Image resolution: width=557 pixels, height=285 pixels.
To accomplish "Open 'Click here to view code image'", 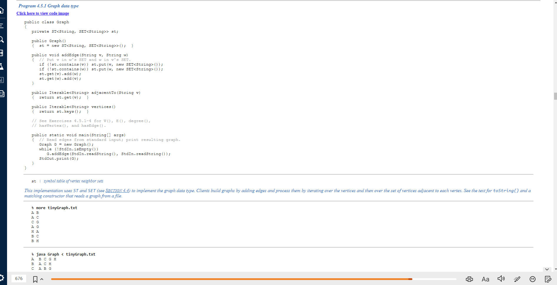I will click(43, 13).
